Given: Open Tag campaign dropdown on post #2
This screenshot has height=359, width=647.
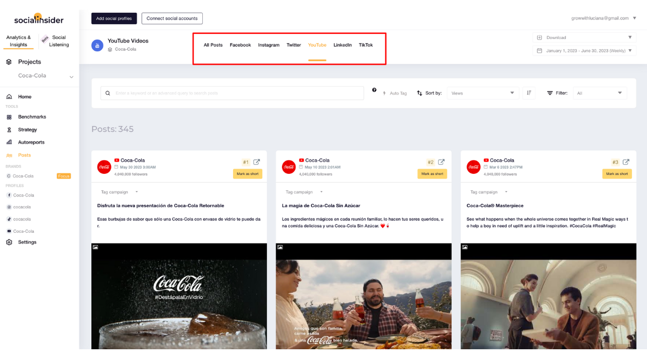Looking at the screenshot, I should (304, 192).
